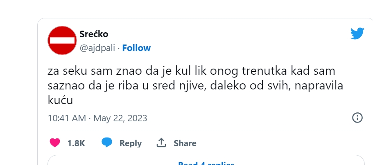Open the Read replies button

206,162
